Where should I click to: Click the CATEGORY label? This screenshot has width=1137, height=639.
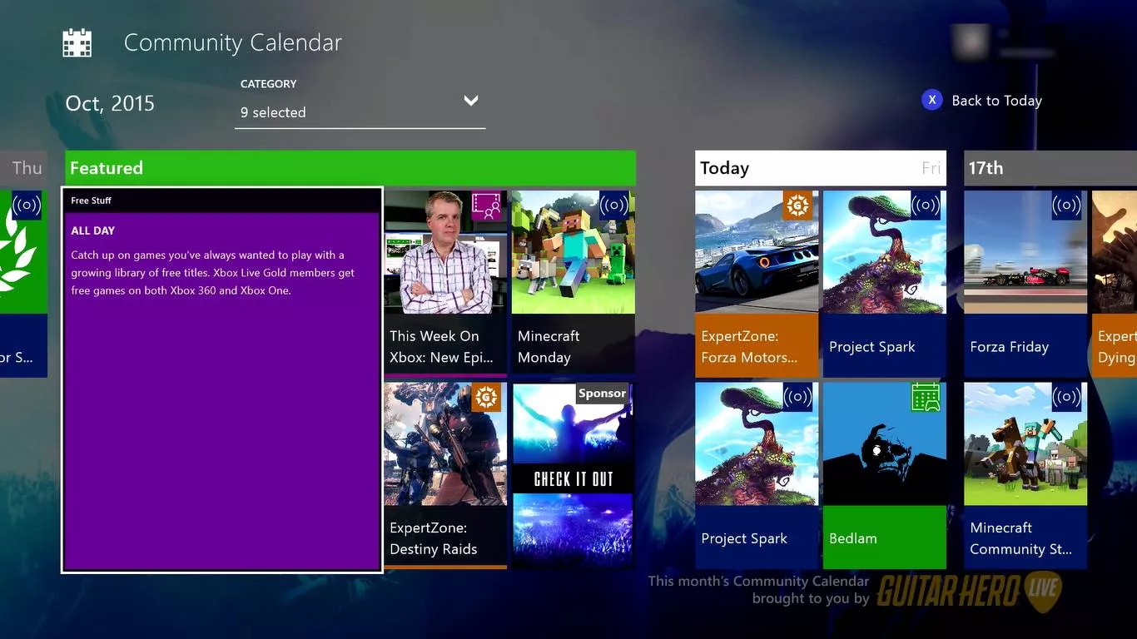pos(268,84)
